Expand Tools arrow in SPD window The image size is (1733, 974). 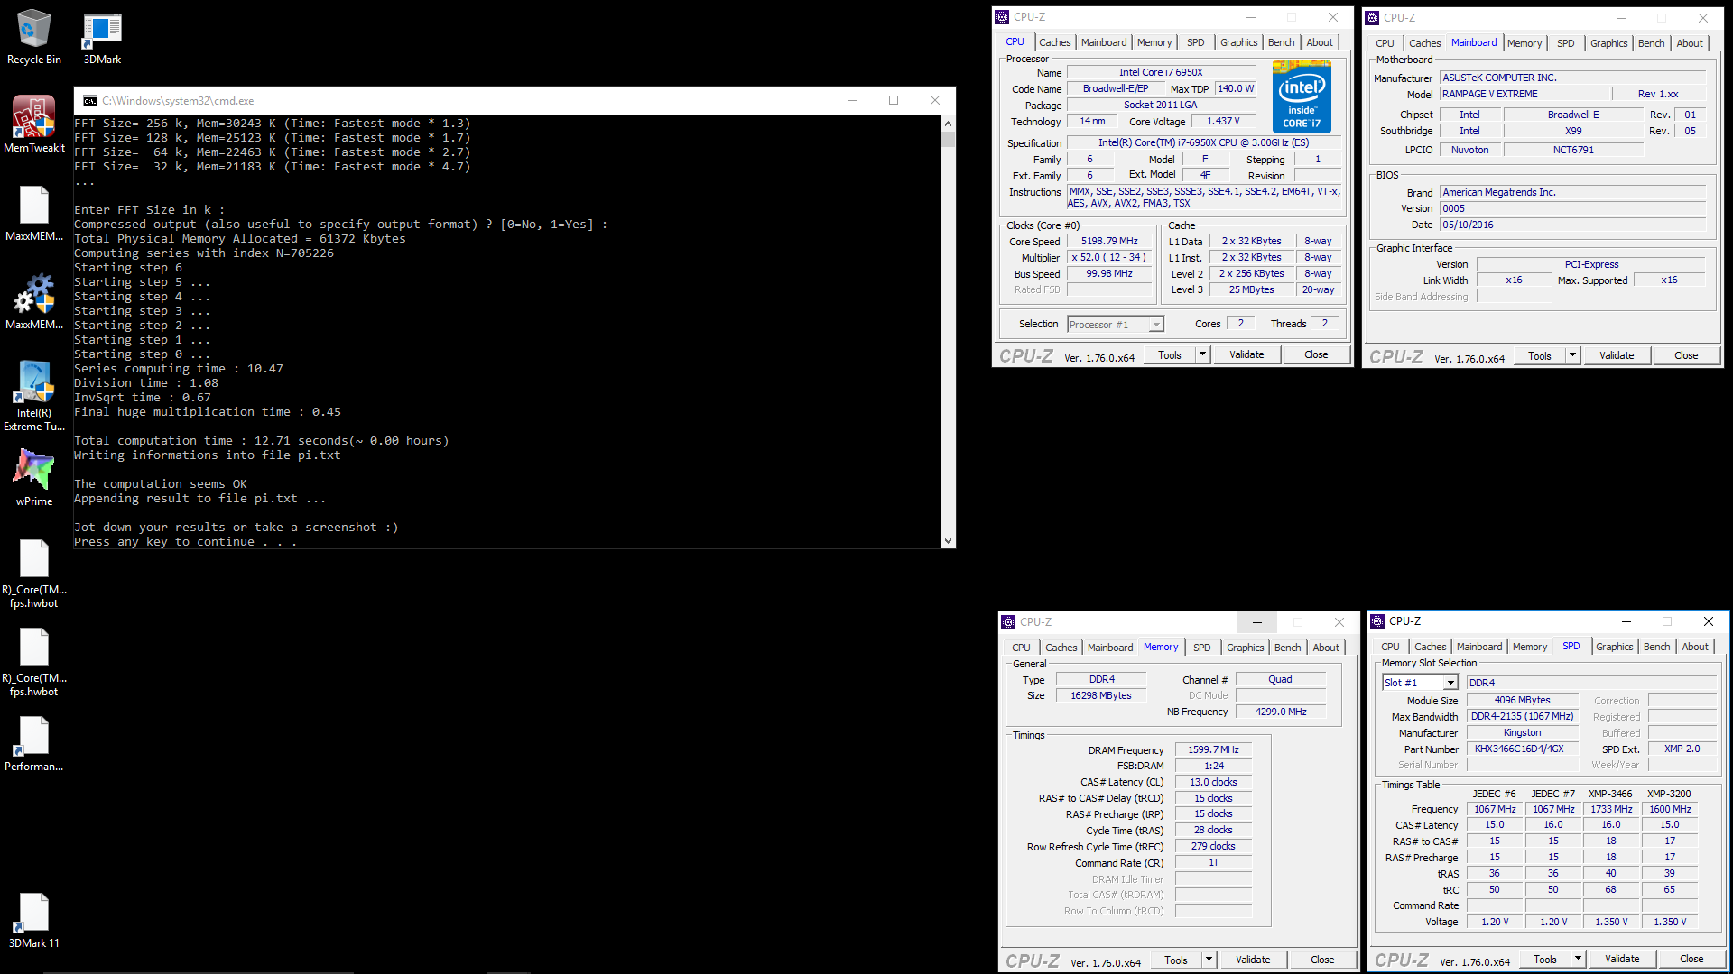(1578, 960)
